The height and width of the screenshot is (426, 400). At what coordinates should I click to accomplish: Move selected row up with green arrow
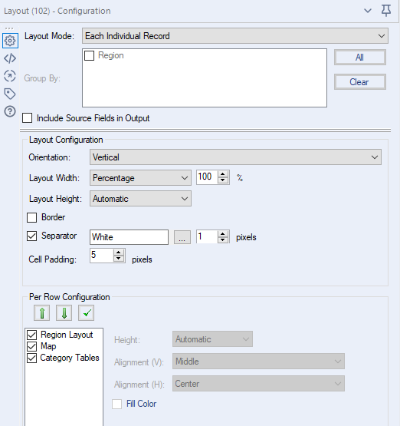[x=42, y=313]
